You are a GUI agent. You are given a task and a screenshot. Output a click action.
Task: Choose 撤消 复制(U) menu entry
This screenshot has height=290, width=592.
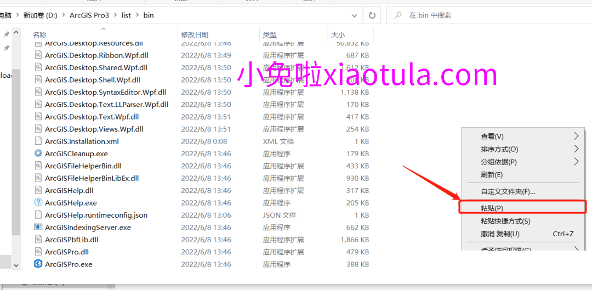pyautogui.click(x=499, y=234)
